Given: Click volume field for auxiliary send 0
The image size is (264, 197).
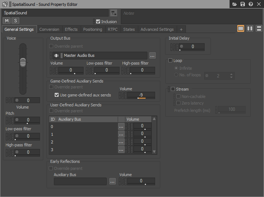Looking at the screenshot, I should point(142,127).
